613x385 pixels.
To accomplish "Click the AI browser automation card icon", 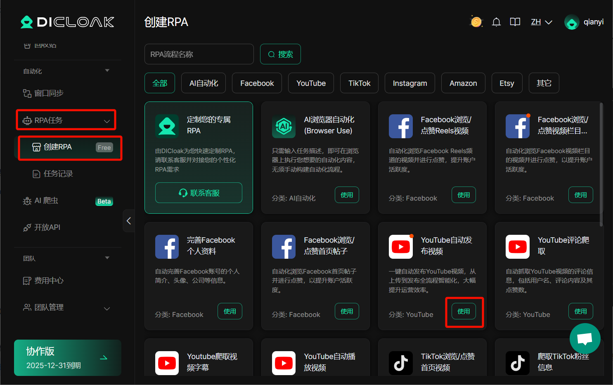I will [x=284, y=126].
